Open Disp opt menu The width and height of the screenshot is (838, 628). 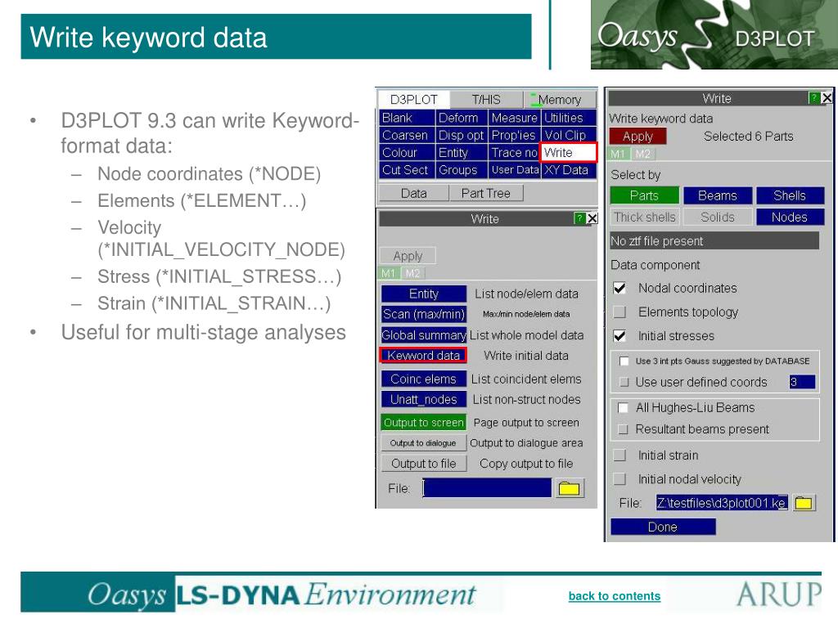pos(462,135)
